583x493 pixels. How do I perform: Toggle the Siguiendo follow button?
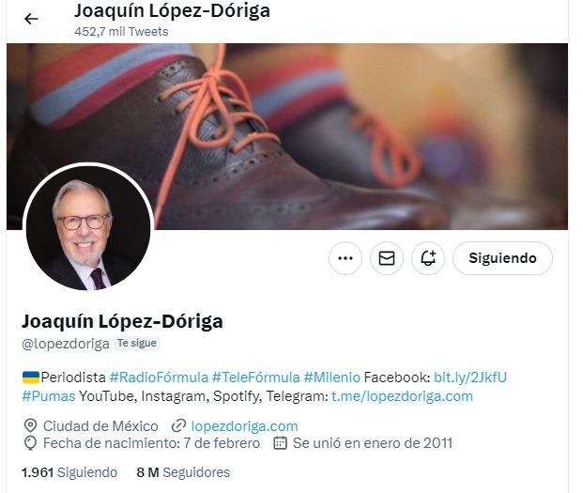(502, 258)
